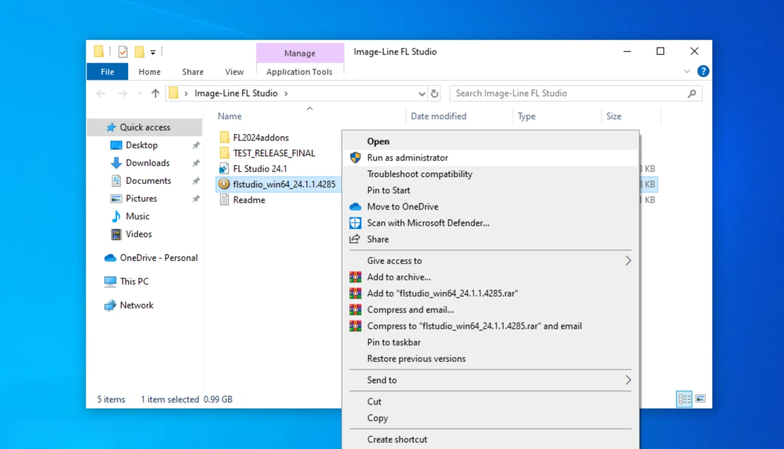Choose Pin to Start
The width and height of the screenshot is (784, 449).
pyautogui.click(x=490, y=190)
